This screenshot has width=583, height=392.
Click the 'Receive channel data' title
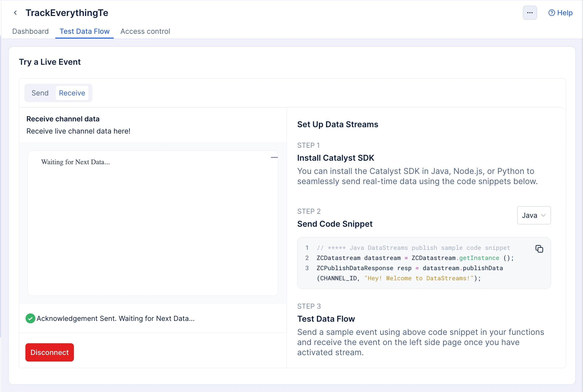pyautogui.click(x=63, y=119)
